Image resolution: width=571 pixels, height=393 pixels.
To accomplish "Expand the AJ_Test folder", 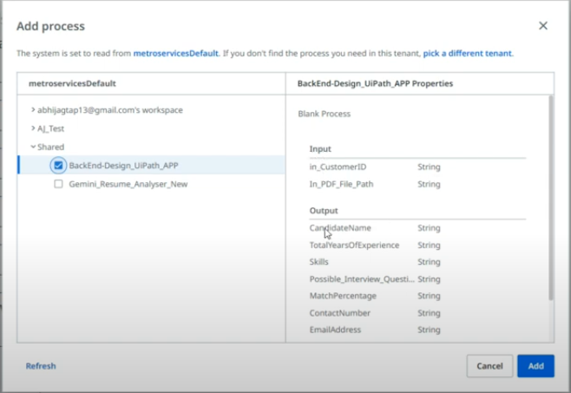I will tap(33, 128).
